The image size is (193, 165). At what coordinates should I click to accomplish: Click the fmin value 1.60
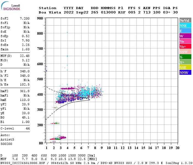pos(26,49)
